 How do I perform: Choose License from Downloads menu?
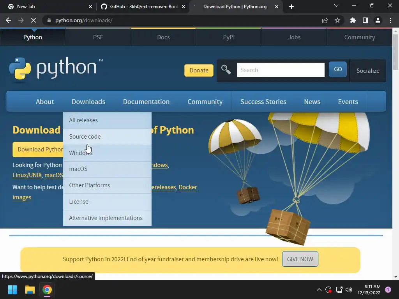(x=107, y=202)
